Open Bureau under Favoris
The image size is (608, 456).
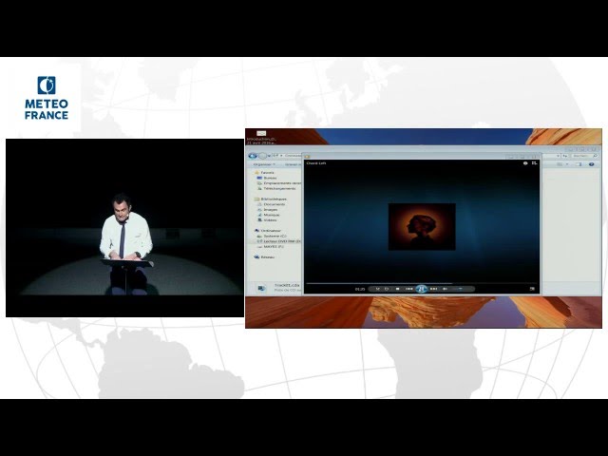269,178
